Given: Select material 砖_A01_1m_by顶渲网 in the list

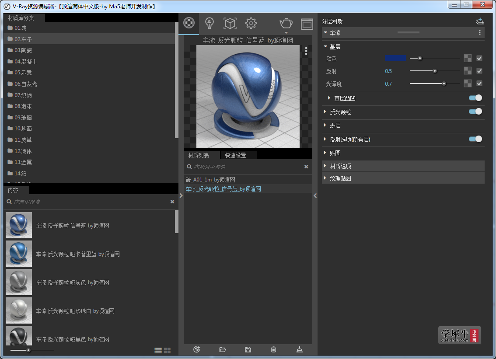Looking at the screenshot, I should point(248,179).
